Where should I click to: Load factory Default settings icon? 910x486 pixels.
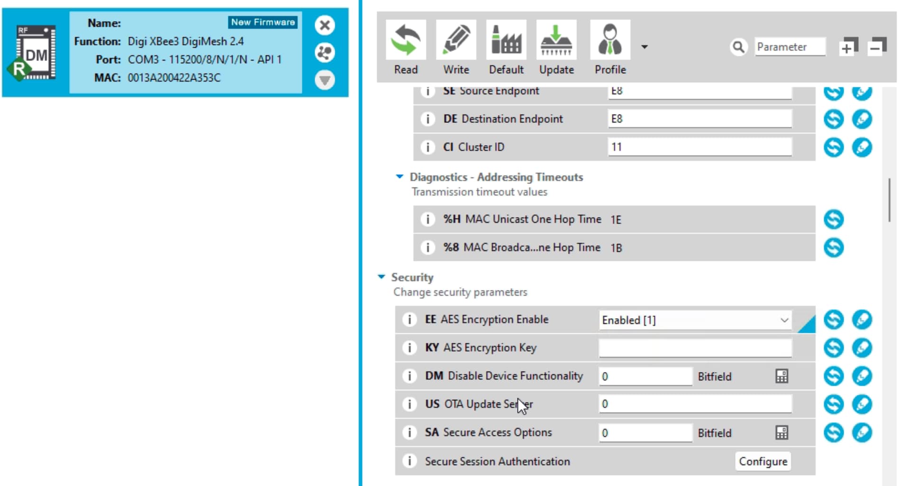(506, 40)
